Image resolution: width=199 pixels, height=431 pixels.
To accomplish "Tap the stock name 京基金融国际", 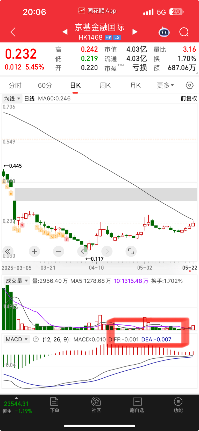I will click(99, 27).
